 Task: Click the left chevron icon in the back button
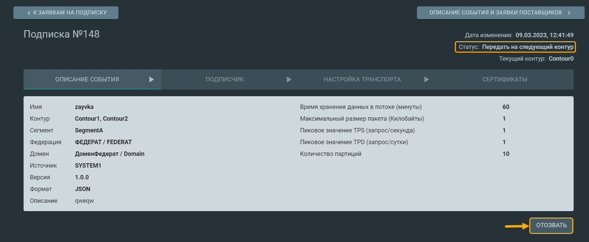[x=29, y=13]
